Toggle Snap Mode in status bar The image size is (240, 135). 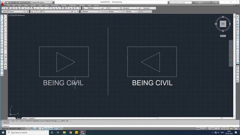pyautogui.click(x=29, y=129)
